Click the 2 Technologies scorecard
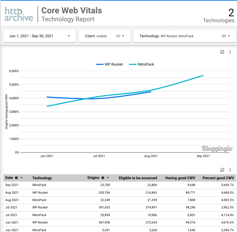Image resolution: width=237 pixels, height=232 pixels. tap(218, 16)
